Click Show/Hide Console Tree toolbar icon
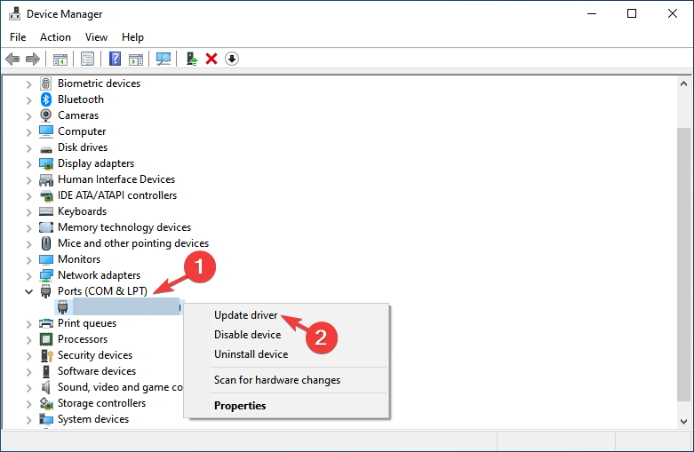 [x=60, y=59]
